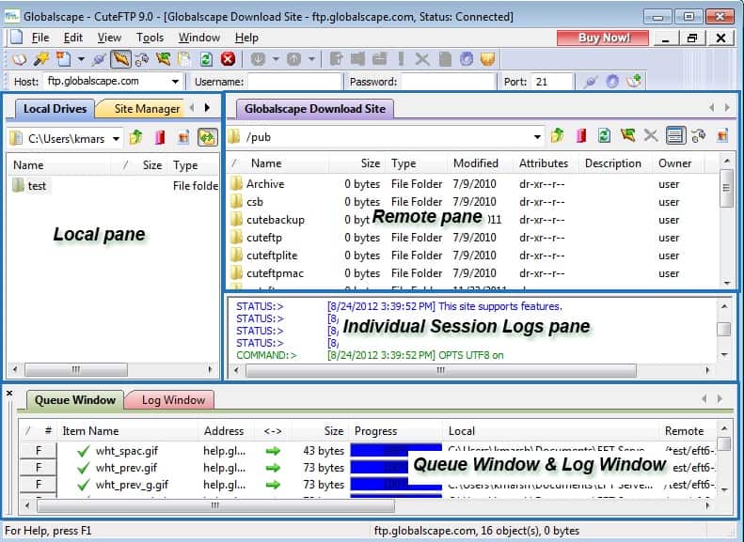Image resolution: width=744 pixels, height=542 pixels.
Task: Refresh the remote pane file listing
Action: pos(604,136)
